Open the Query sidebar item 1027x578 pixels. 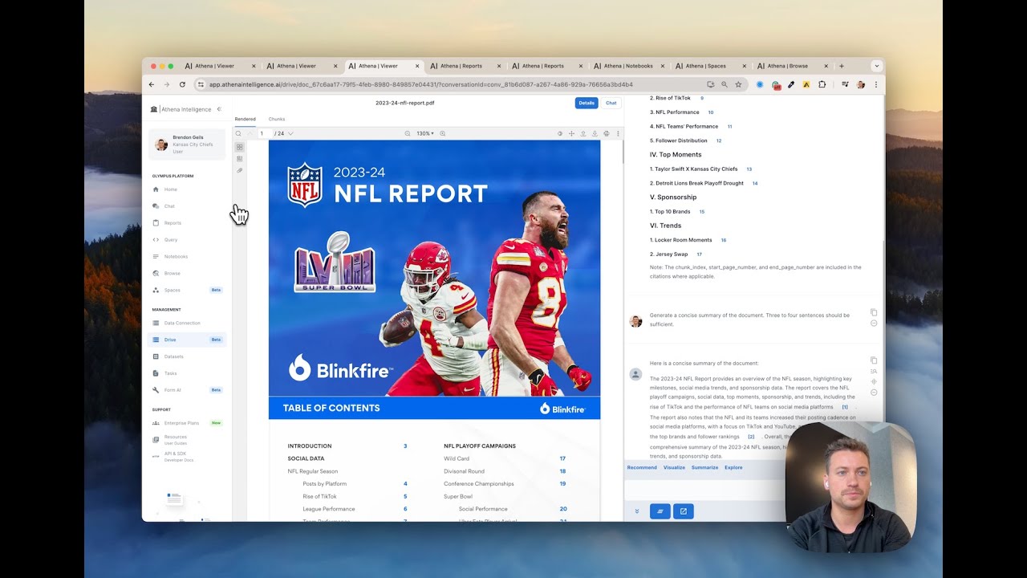(x=188, y=240)
